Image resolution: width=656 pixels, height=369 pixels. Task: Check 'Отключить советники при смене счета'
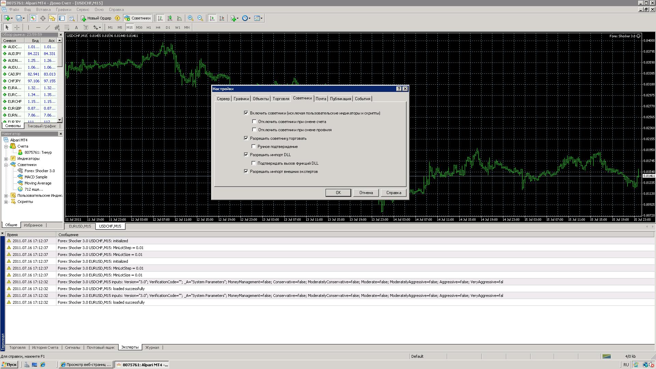point(254,121)
